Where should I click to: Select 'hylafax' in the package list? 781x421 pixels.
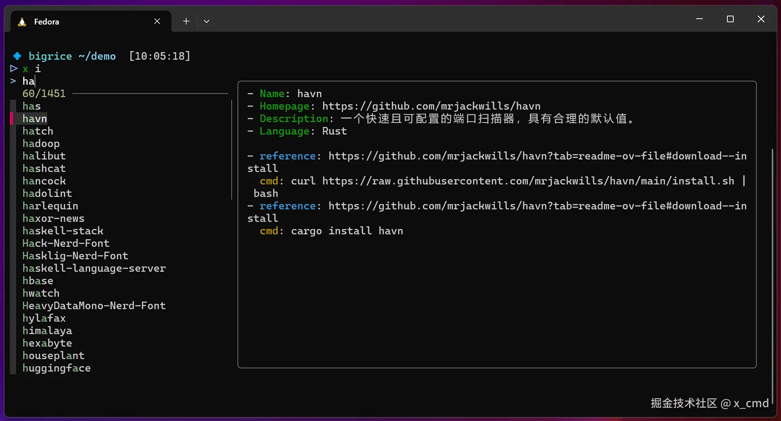click(44, 318)
